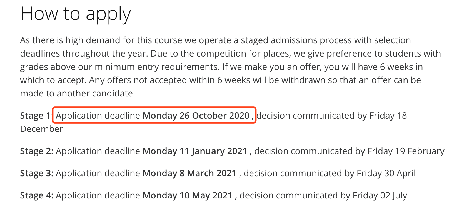
Task: Click "Friday 02 July" decision date
Action: click(x=380, y=195)
